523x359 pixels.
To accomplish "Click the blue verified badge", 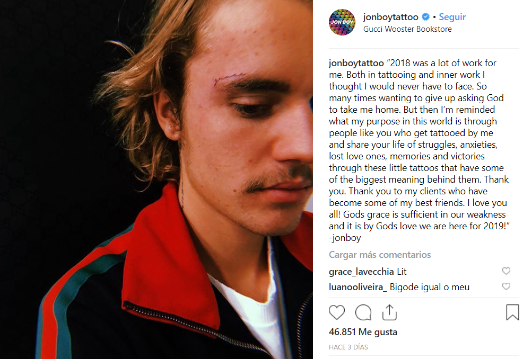I will point(425,16).
